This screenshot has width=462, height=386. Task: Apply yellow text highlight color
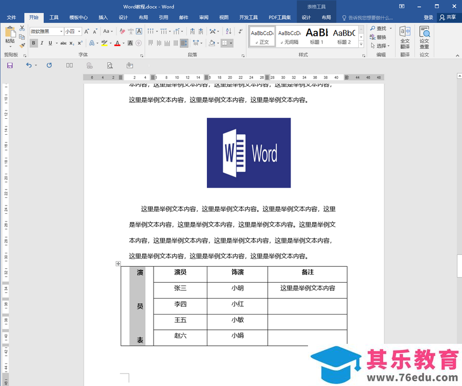coord(104,43)
